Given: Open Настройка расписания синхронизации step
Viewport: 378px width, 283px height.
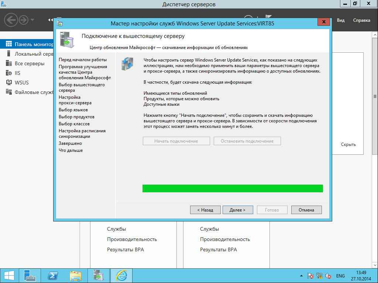Looking at the screenshot, I should (x=82, y=133).
